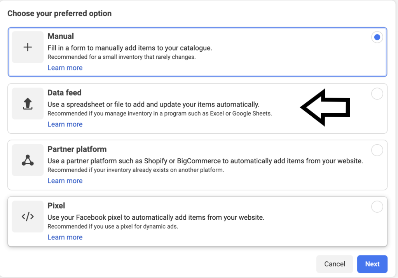
Task: Click Learn more for Data feed
Action: click(x=65, y=124)
